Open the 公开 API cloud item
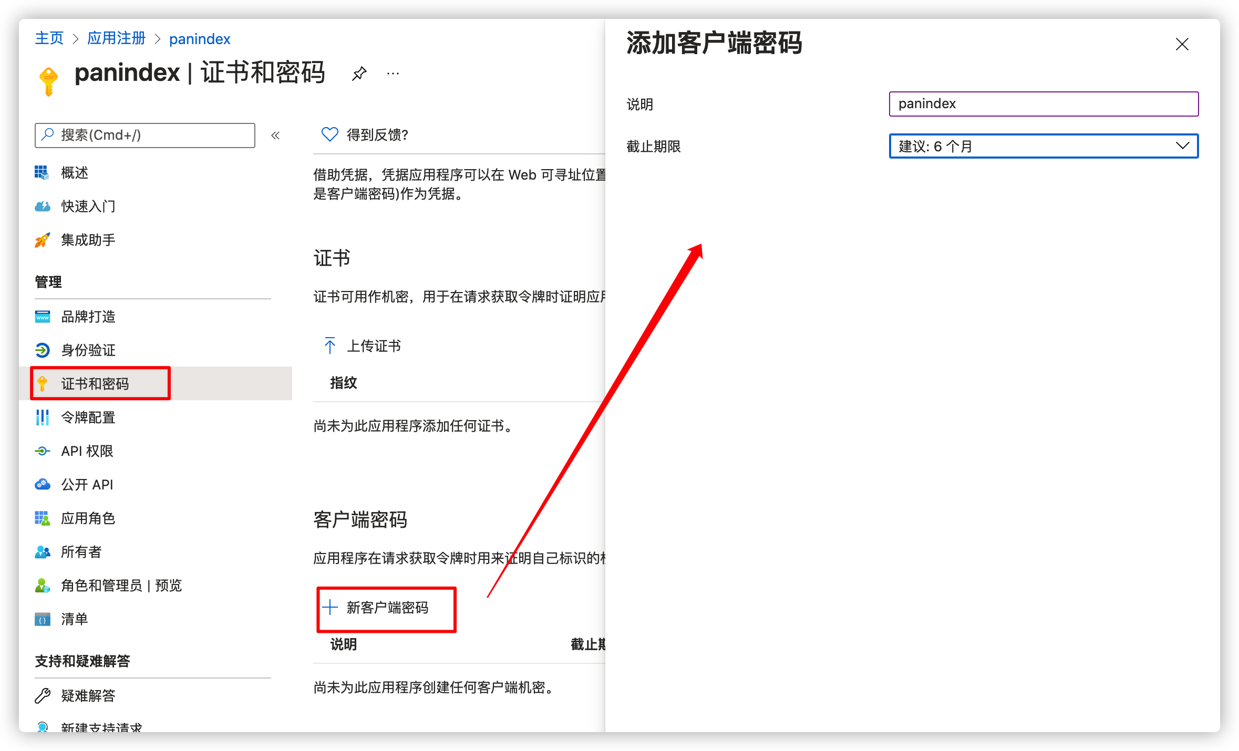The image size is (1239, 751). pyautogui.click(x=88, y=484)
